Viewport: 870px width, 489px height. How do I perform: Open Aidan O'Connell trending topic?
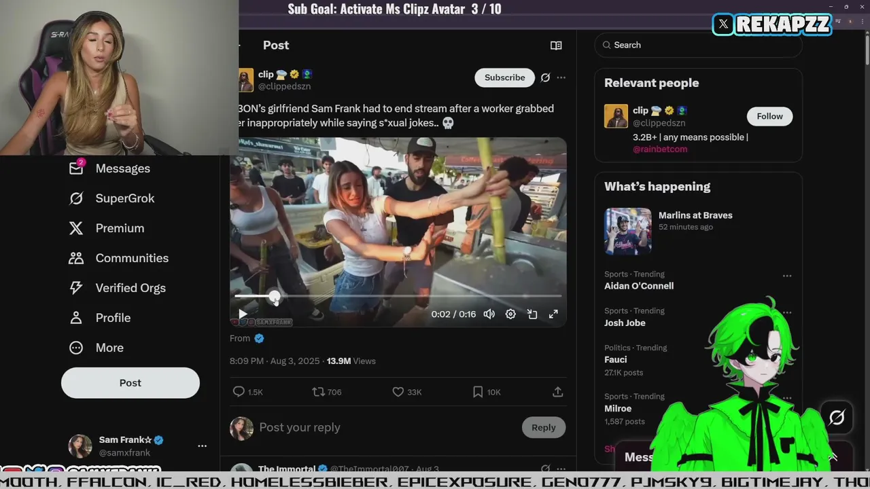click(639, 286)
